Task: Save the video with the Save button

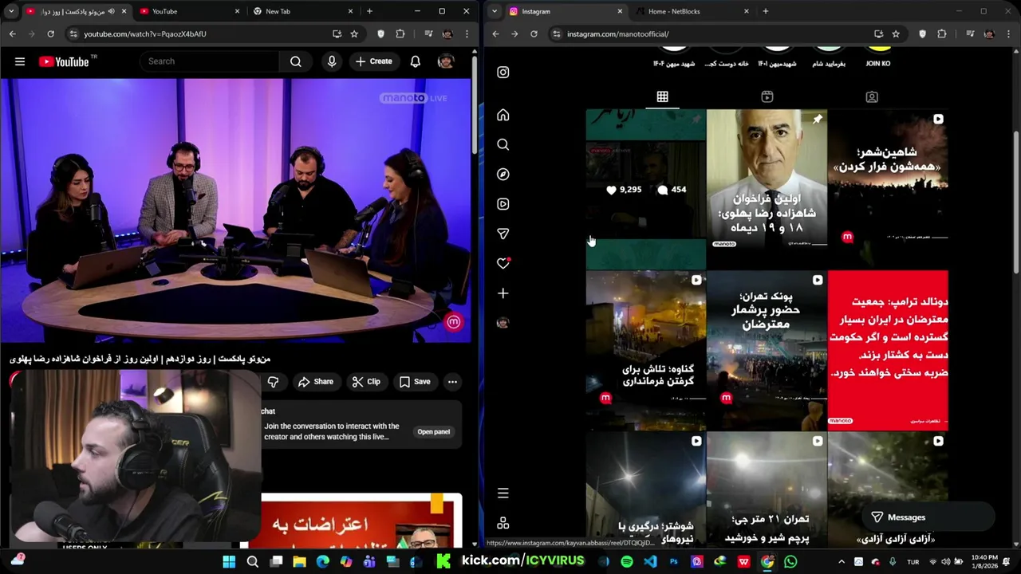Action: click(x=415, y=382)
